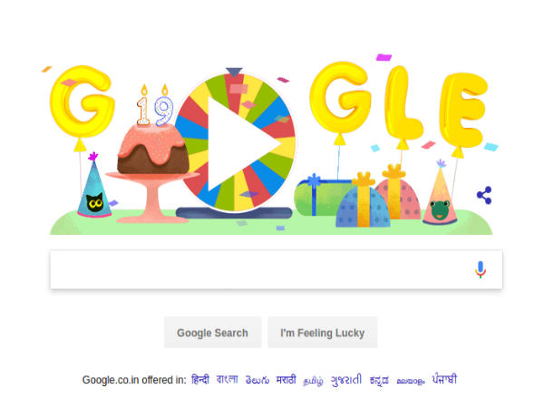Screen dimensions: 544x408
Task: Focus the Google search input box
Action: pos(277,269)
